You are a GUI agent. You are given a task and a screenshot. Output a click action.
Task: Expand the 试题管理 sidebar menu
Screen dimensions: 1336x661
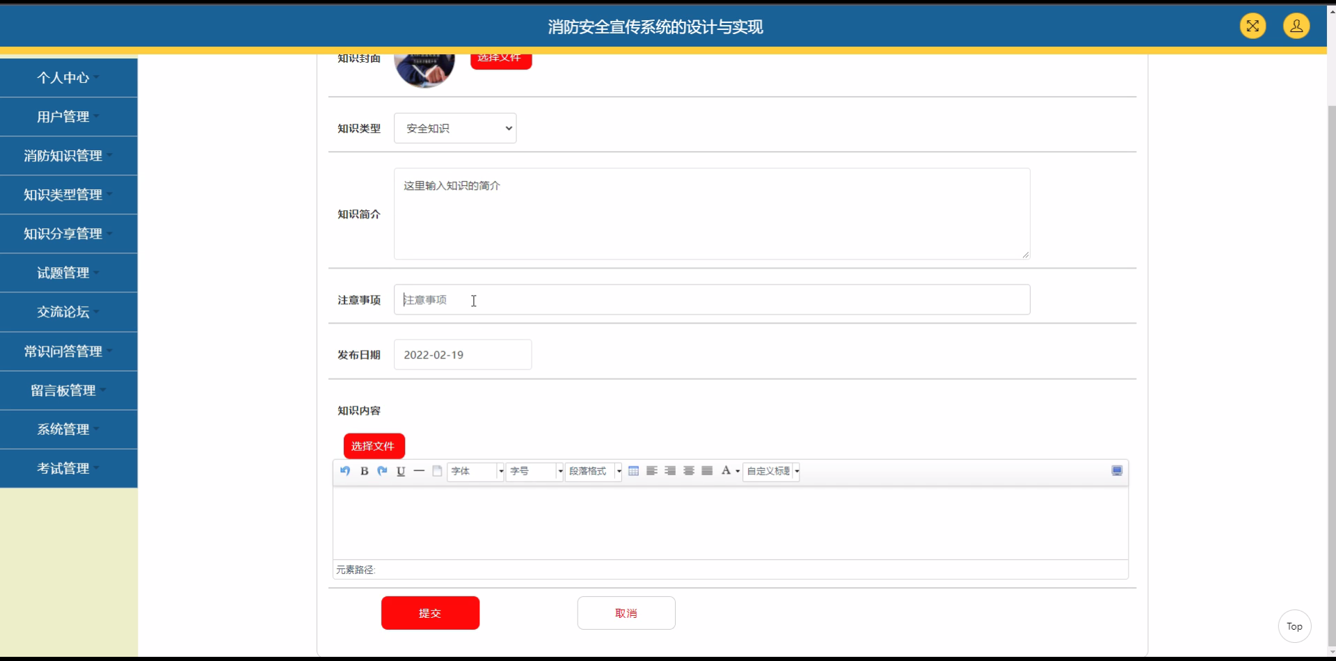pyautogui.click(x=68, y=273)
